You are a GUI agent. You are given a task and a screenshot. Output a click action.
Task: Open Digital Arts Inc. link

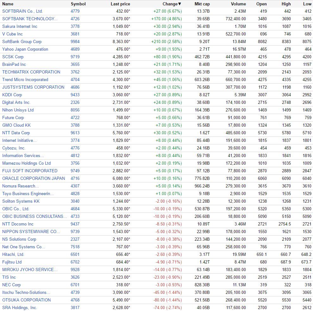[16, 102]
